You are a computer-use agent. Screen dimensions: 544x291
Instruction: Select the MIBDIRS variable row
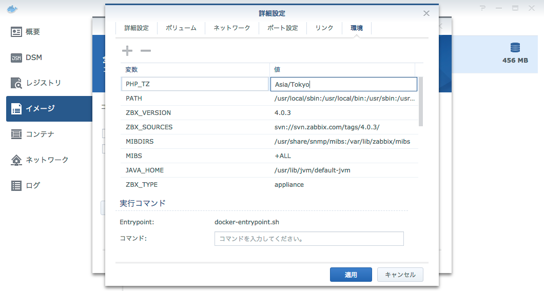pyautogui.click(x=269, y=142)
